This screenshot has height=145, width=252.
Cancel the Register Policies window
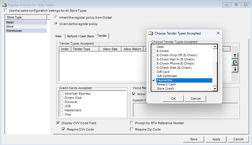pos(238,139)
